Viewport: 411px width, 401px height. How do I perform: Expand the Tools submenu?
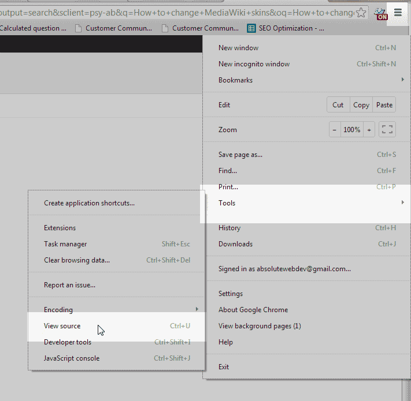(x=307, y=203)
